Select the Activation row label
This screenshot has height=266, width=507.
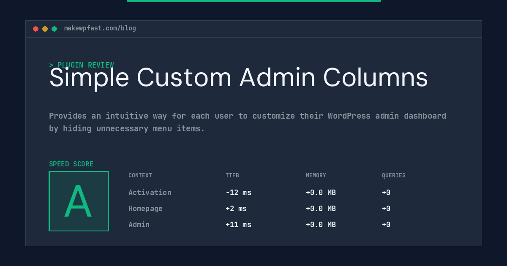(150, 193)
